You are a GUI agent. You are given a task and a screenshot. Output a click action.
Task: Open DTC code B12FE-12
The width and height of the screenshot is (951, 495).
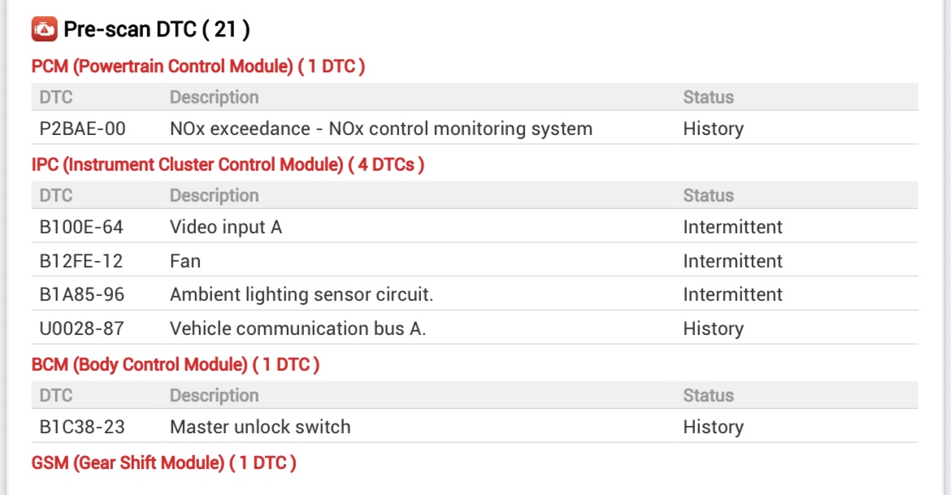[x=80, y=261]
